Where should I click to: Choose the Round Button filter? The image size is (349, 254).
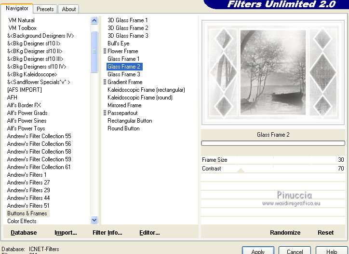pos(123,128)
